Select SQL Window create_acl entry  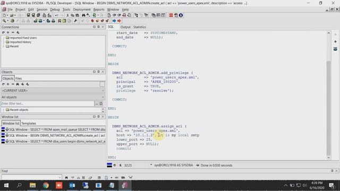(53, 136)
